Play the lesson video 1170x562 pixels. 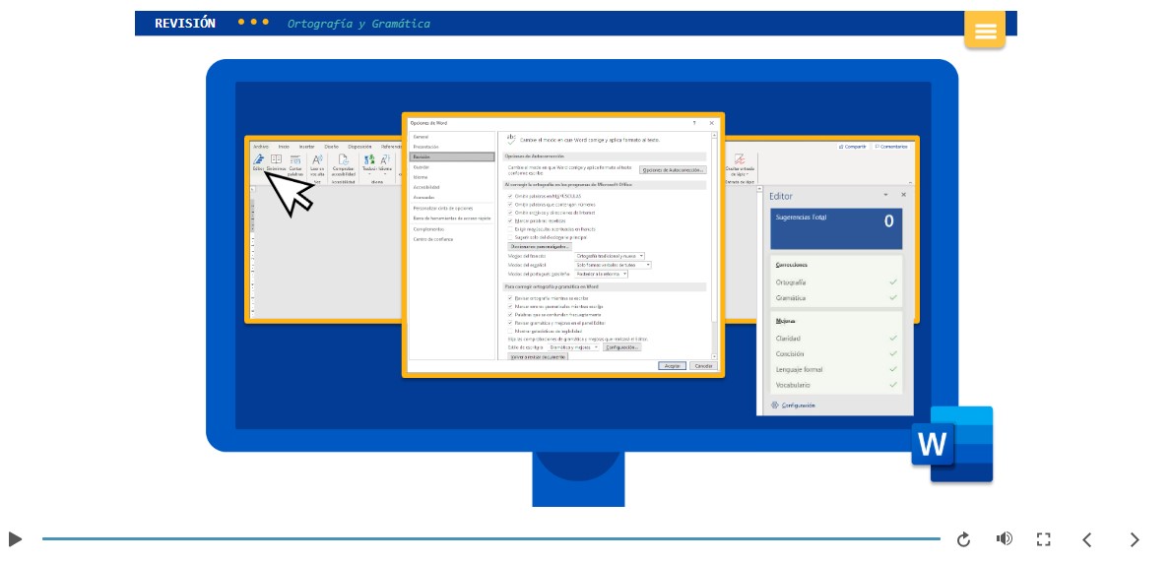click(15, 539)
